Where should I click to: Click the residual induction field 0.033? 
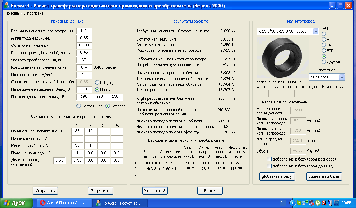84,45
